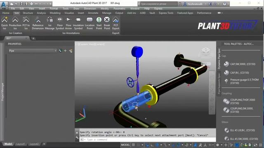This screenshot has width=264, height=148.
Task: Click the select objects icon in Properties
Action: pyautogui.click(x=65, y=51)
